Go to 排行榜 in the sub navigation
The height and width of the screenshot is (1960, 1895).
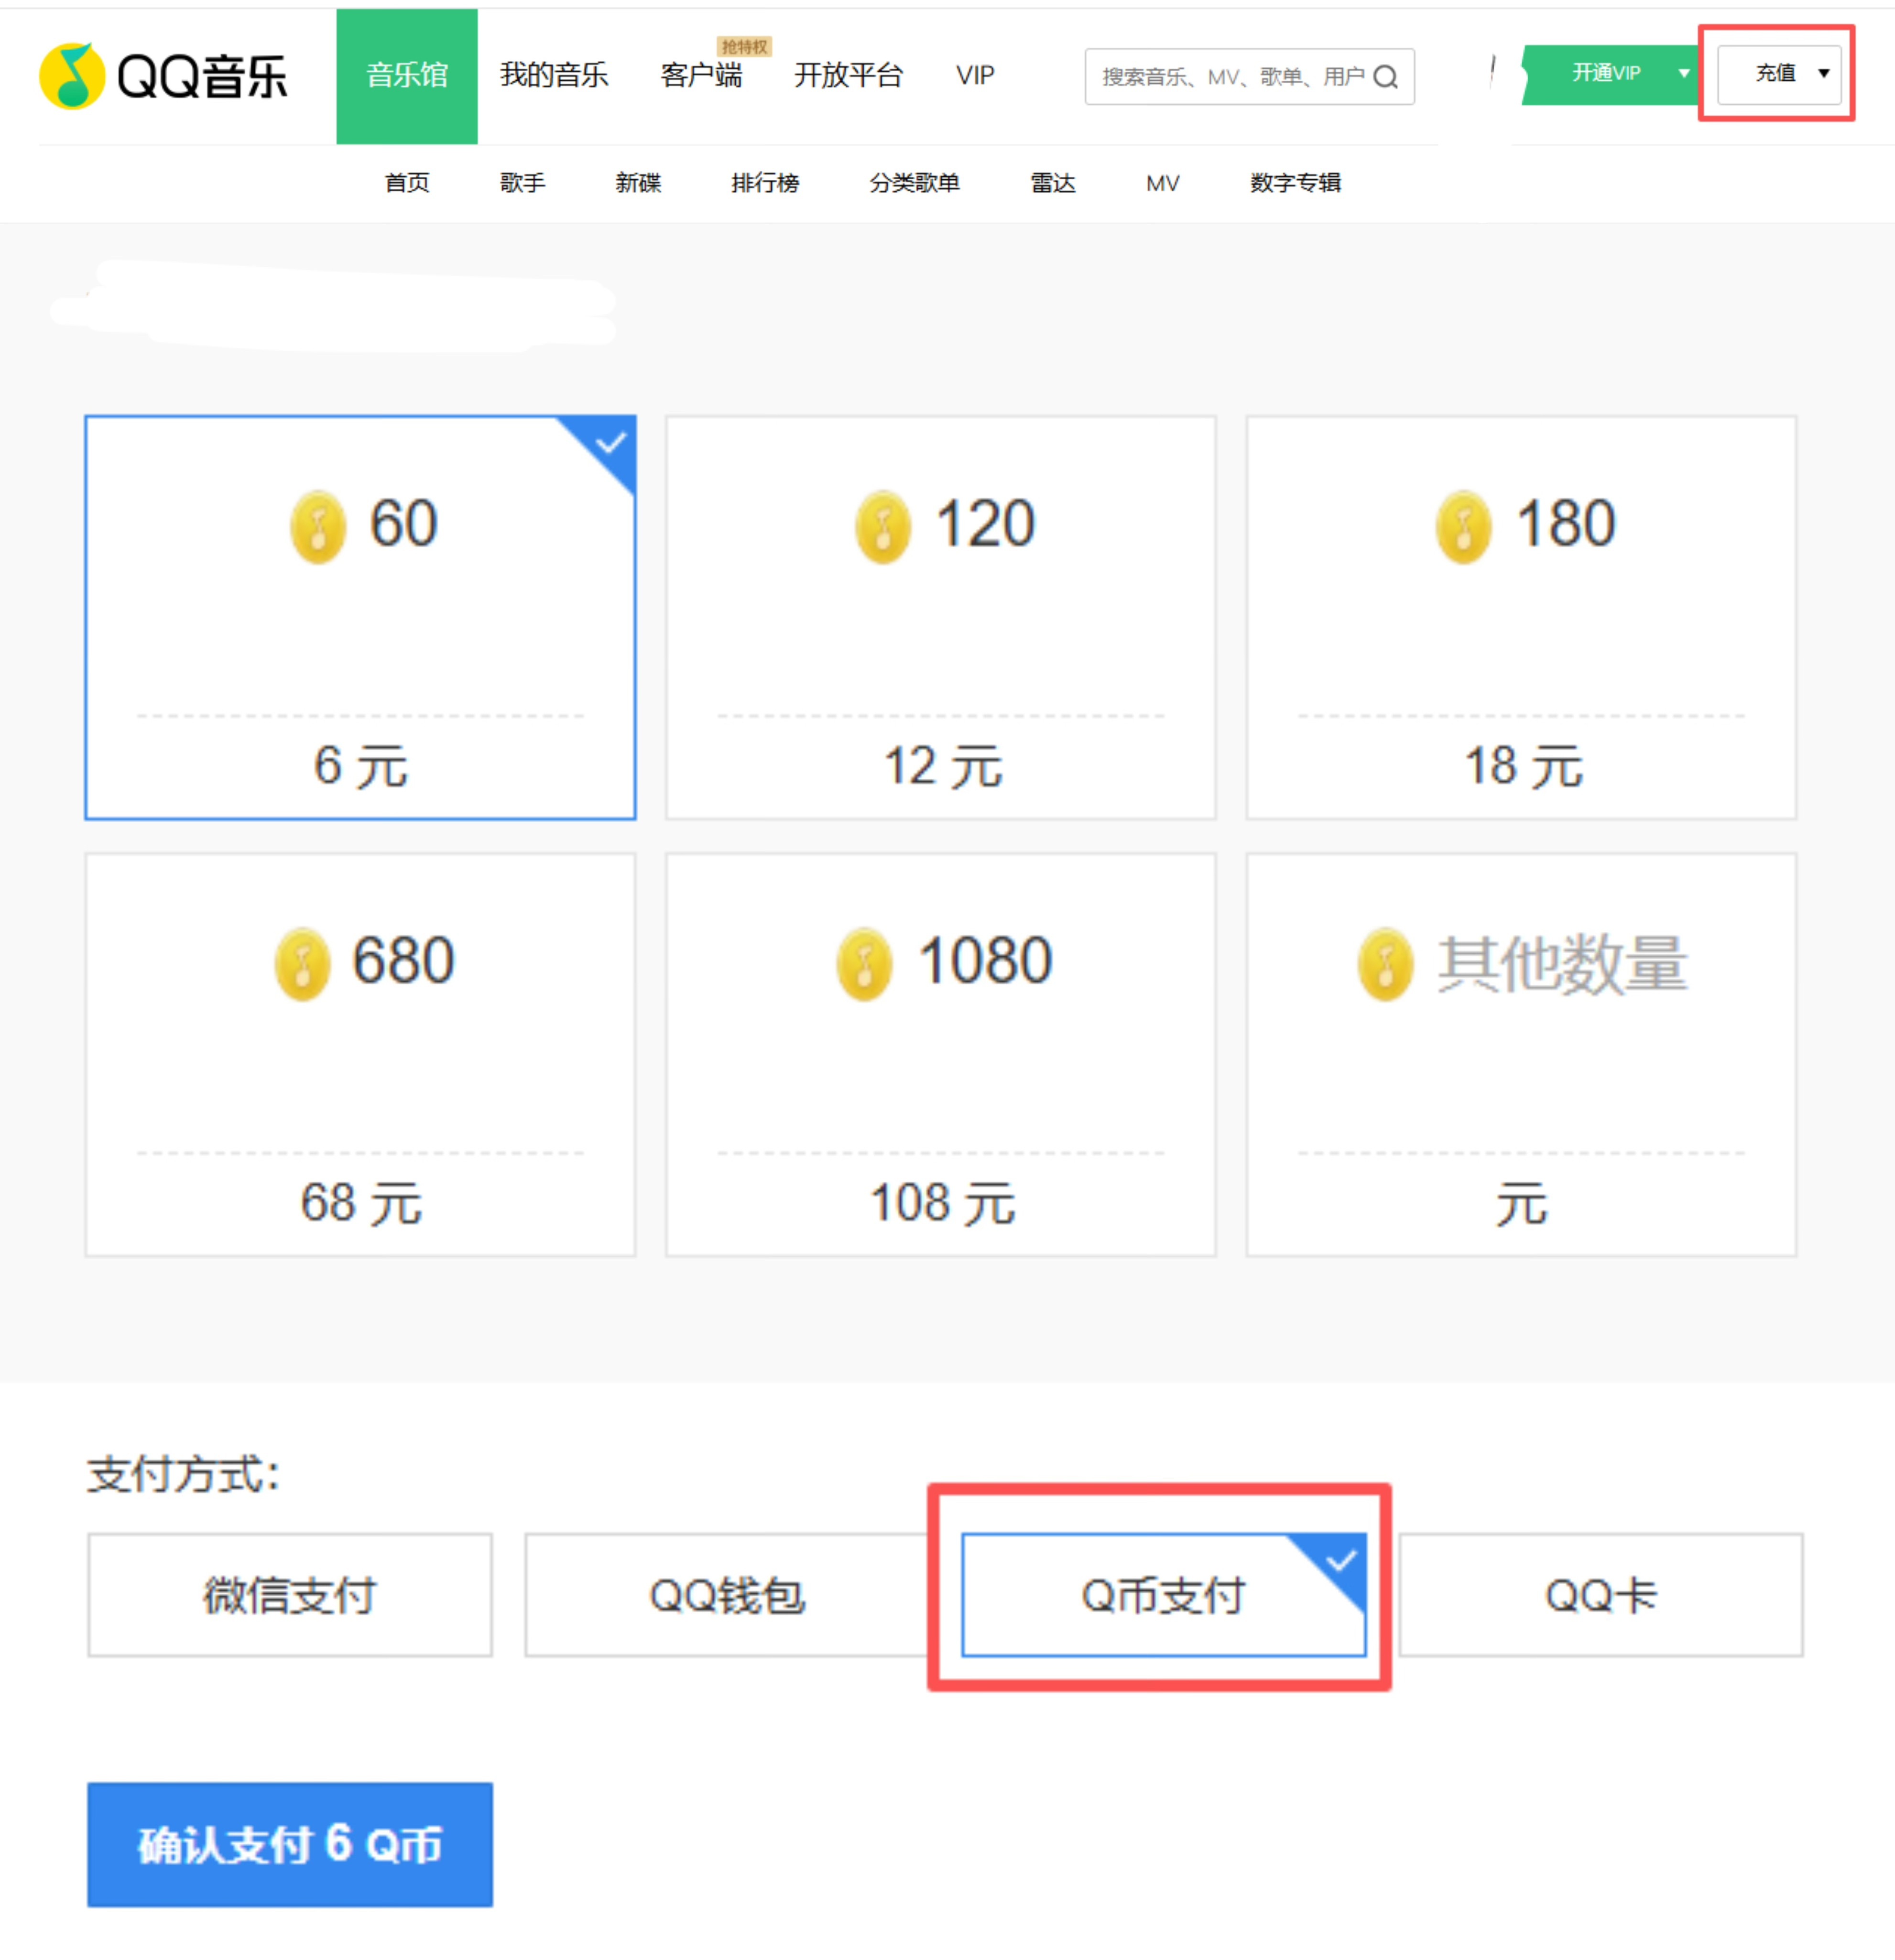coord(765,183)
